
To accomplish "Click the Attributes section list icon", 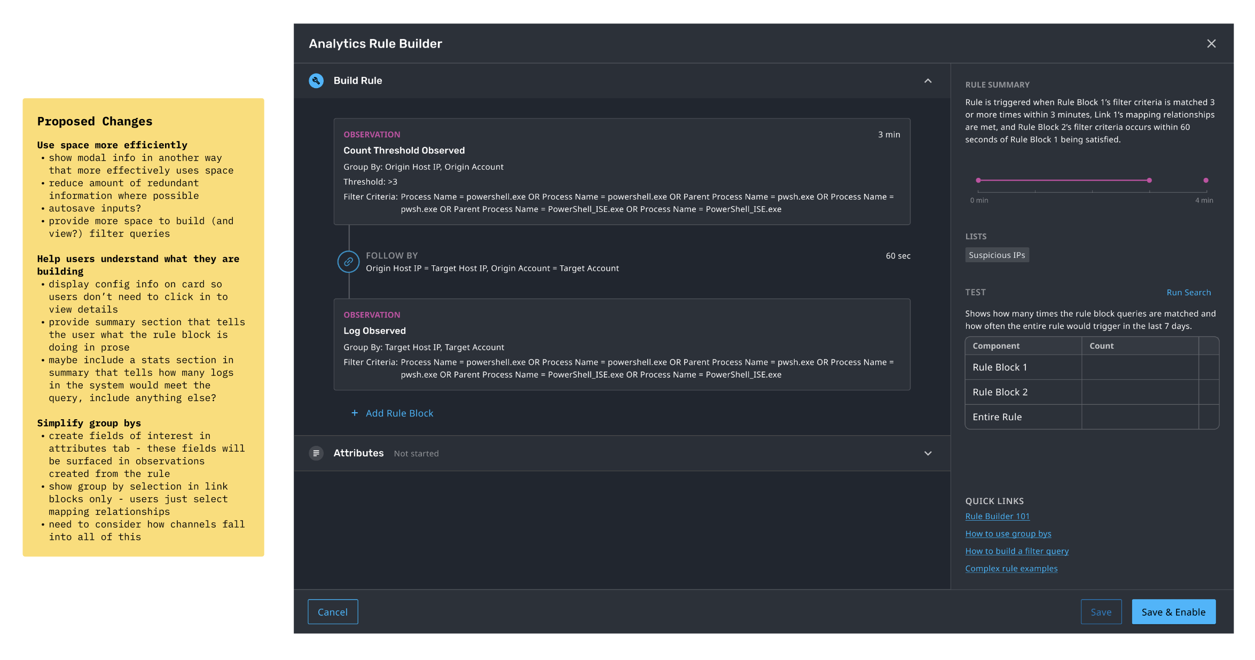I will click(316, 453).
